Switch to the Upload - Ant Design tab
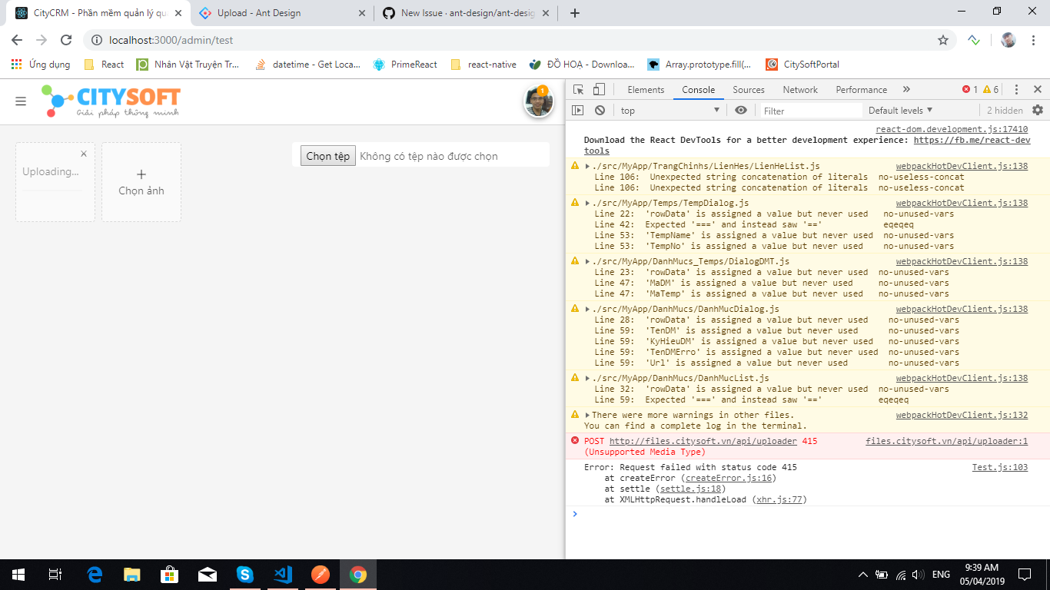The width and height of the screenshot is (1050, 590). 281,13
